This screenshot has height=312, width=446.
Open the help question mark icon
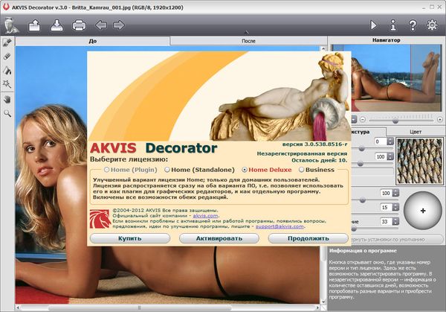click(413, 25)
